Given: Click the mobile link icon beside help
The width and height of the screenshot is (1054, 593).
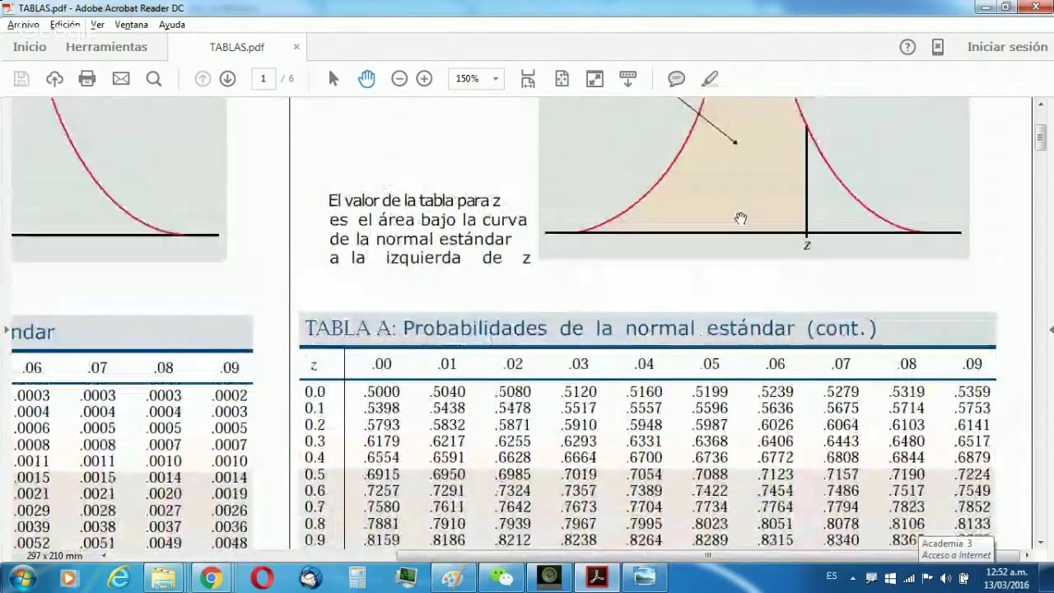Looking at the screenshot, I should [x=938, y=47].
